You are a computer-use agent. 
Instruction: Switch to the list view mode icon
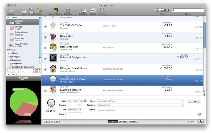pyautogui.click(x=157, y=10)
